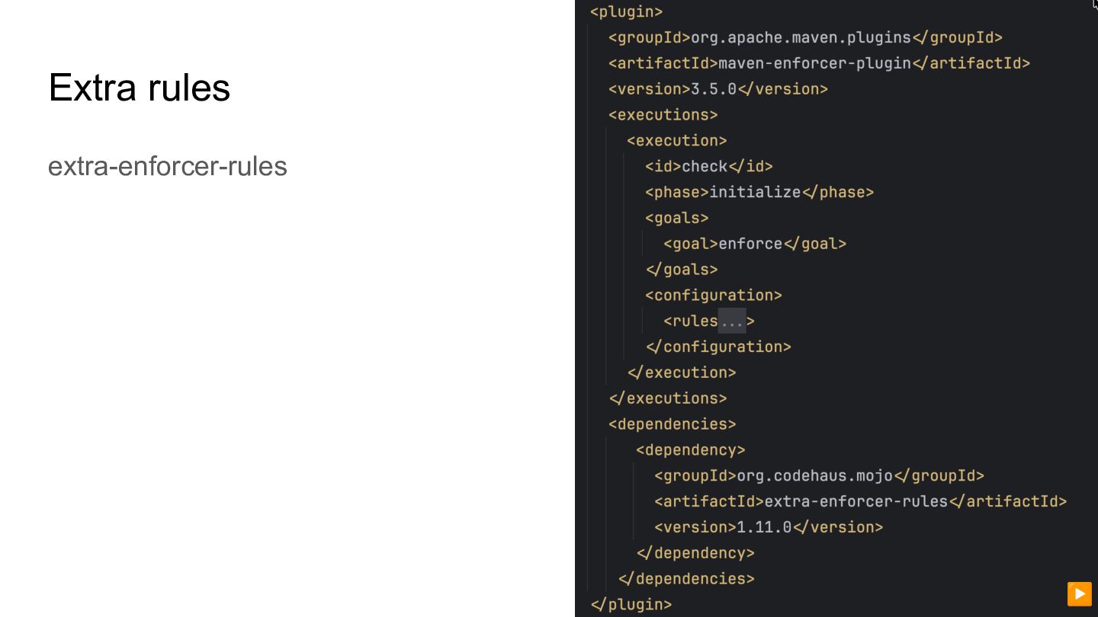1098x617 pixels.
Task: Click the org.codehaus.mojo groupId value
Action: click(814, 476)
